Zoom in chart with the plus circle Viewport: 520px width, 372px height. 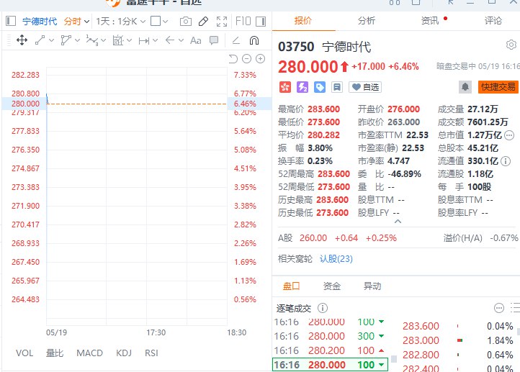click(x=261, y=59)
